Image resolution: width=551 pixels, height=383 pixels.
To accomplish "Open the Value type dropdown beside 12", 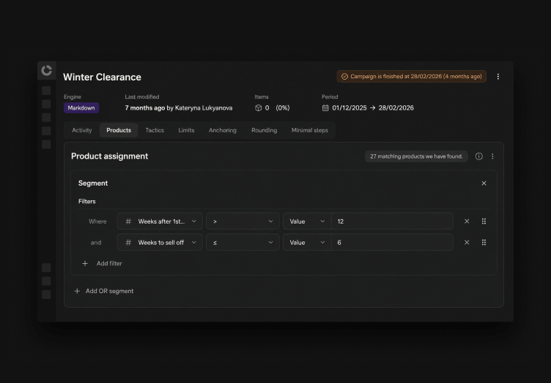I will [x=307, y=221].
